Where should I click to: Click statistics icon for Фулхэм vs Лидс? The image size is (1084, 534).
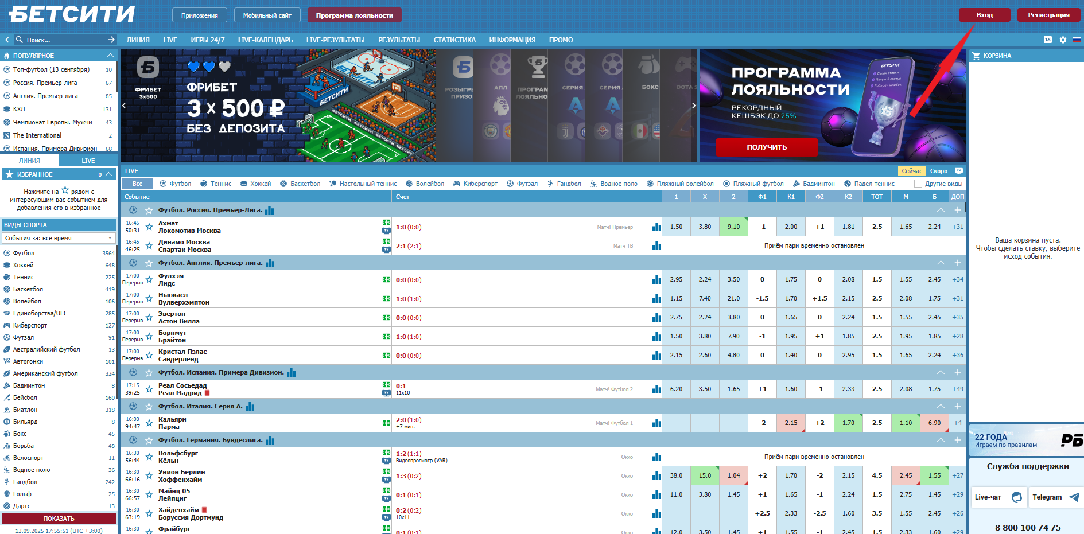coord(656,280)
